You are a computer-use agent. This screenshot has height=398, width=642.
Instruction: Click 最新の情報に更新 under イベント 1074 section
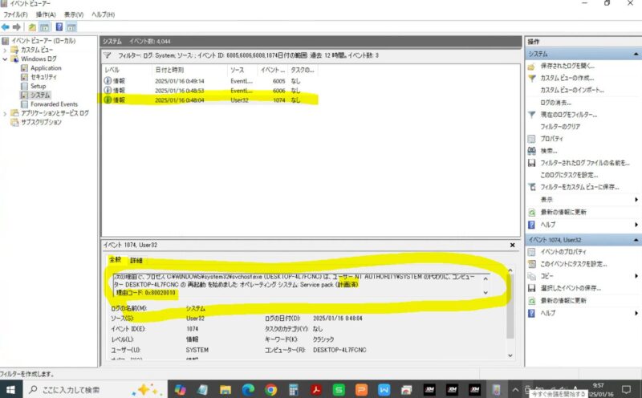(x=563, y=301)
